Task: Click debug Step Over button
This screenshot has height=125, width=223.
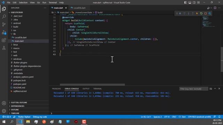Action: (x=184, y=14)
